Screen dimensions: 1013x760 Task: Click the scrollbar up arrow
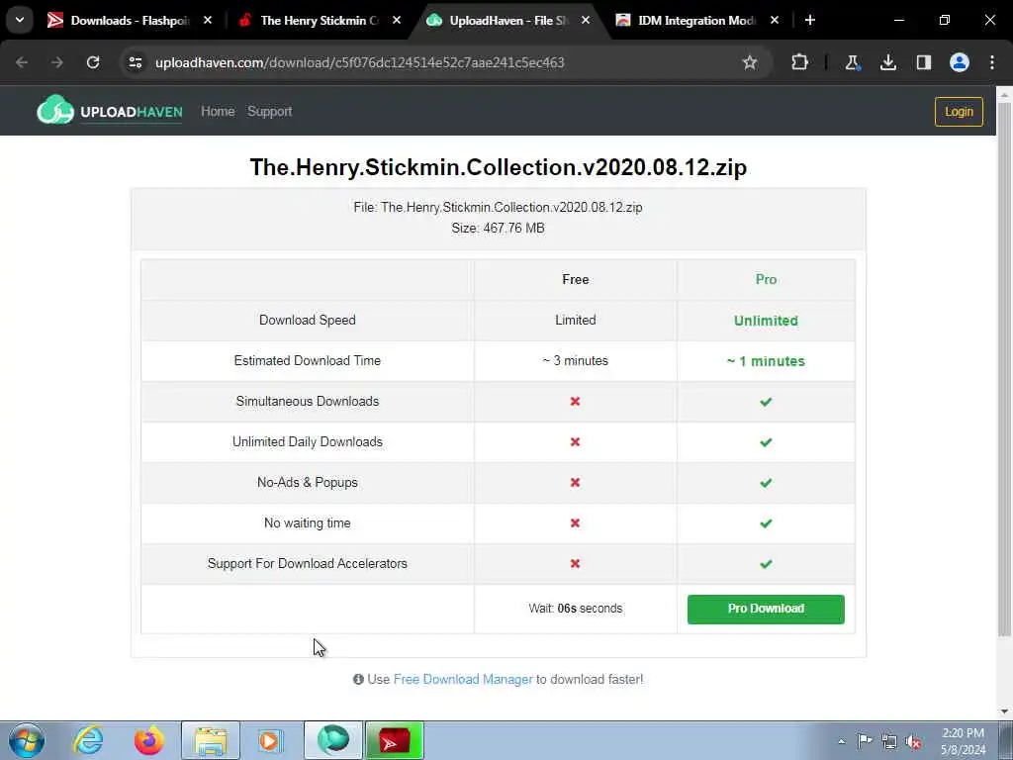coord(1005,94)
